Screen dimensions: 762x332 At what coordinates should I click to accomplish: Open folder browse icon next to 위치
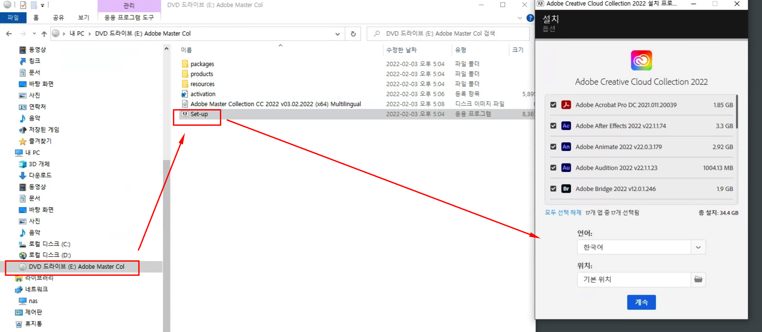[698, 279]
